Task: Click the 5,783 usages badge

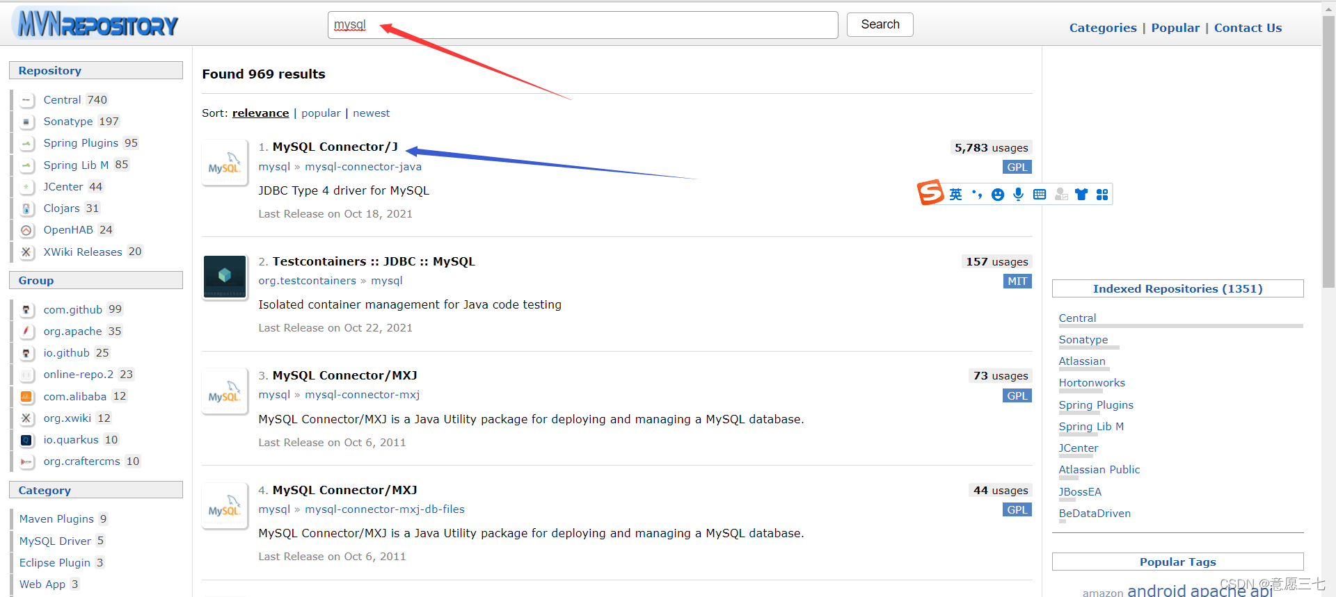Action: [x=991, y=147]
